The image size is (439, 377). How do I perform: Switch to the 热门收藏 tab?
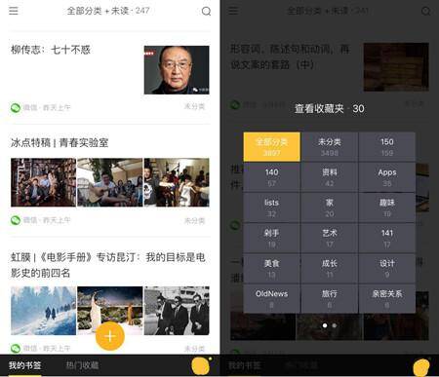click(82, 365)
